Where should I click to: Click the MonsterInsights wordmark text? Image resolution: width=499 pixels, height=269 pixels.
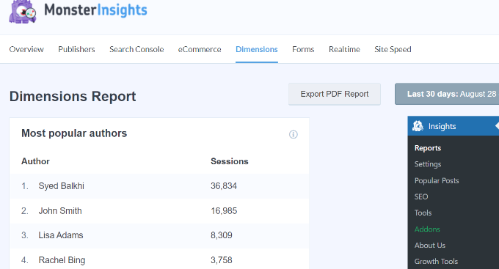(95, 10)
